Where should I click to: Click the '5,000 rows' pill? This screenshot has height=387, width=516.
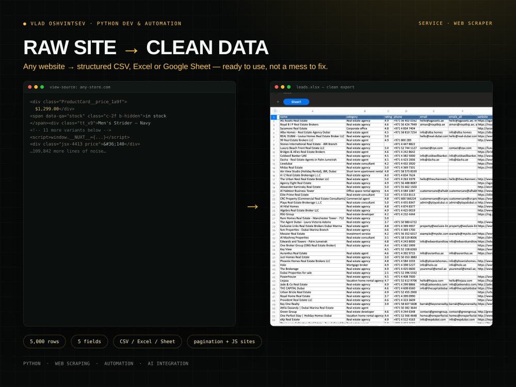tap(44, 342)
